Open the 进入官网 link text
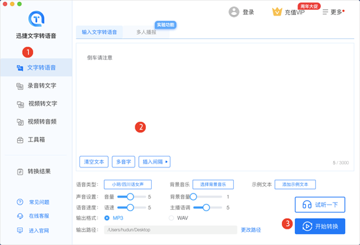Image resolution: width=360 pixels, height=245 pixels. click(x=39, y=231)
